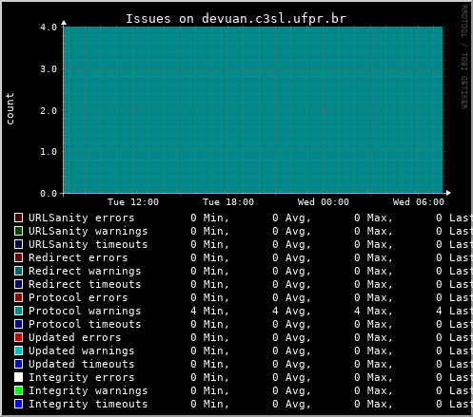Click the RRDTOOL / TOBI OETIKER watermark

[x=464, y=57]
